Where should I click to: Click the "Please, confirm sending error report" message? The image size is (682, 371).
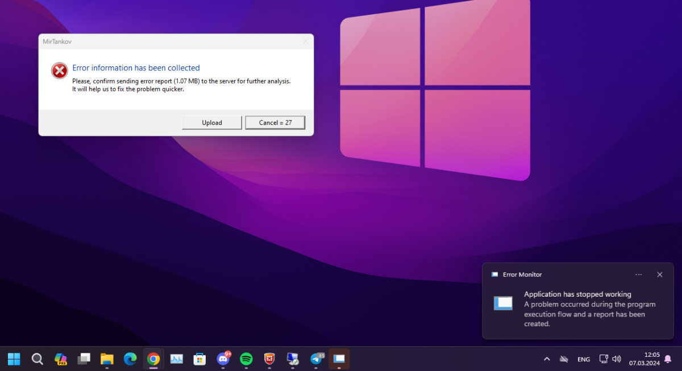(x=181, y=81)
